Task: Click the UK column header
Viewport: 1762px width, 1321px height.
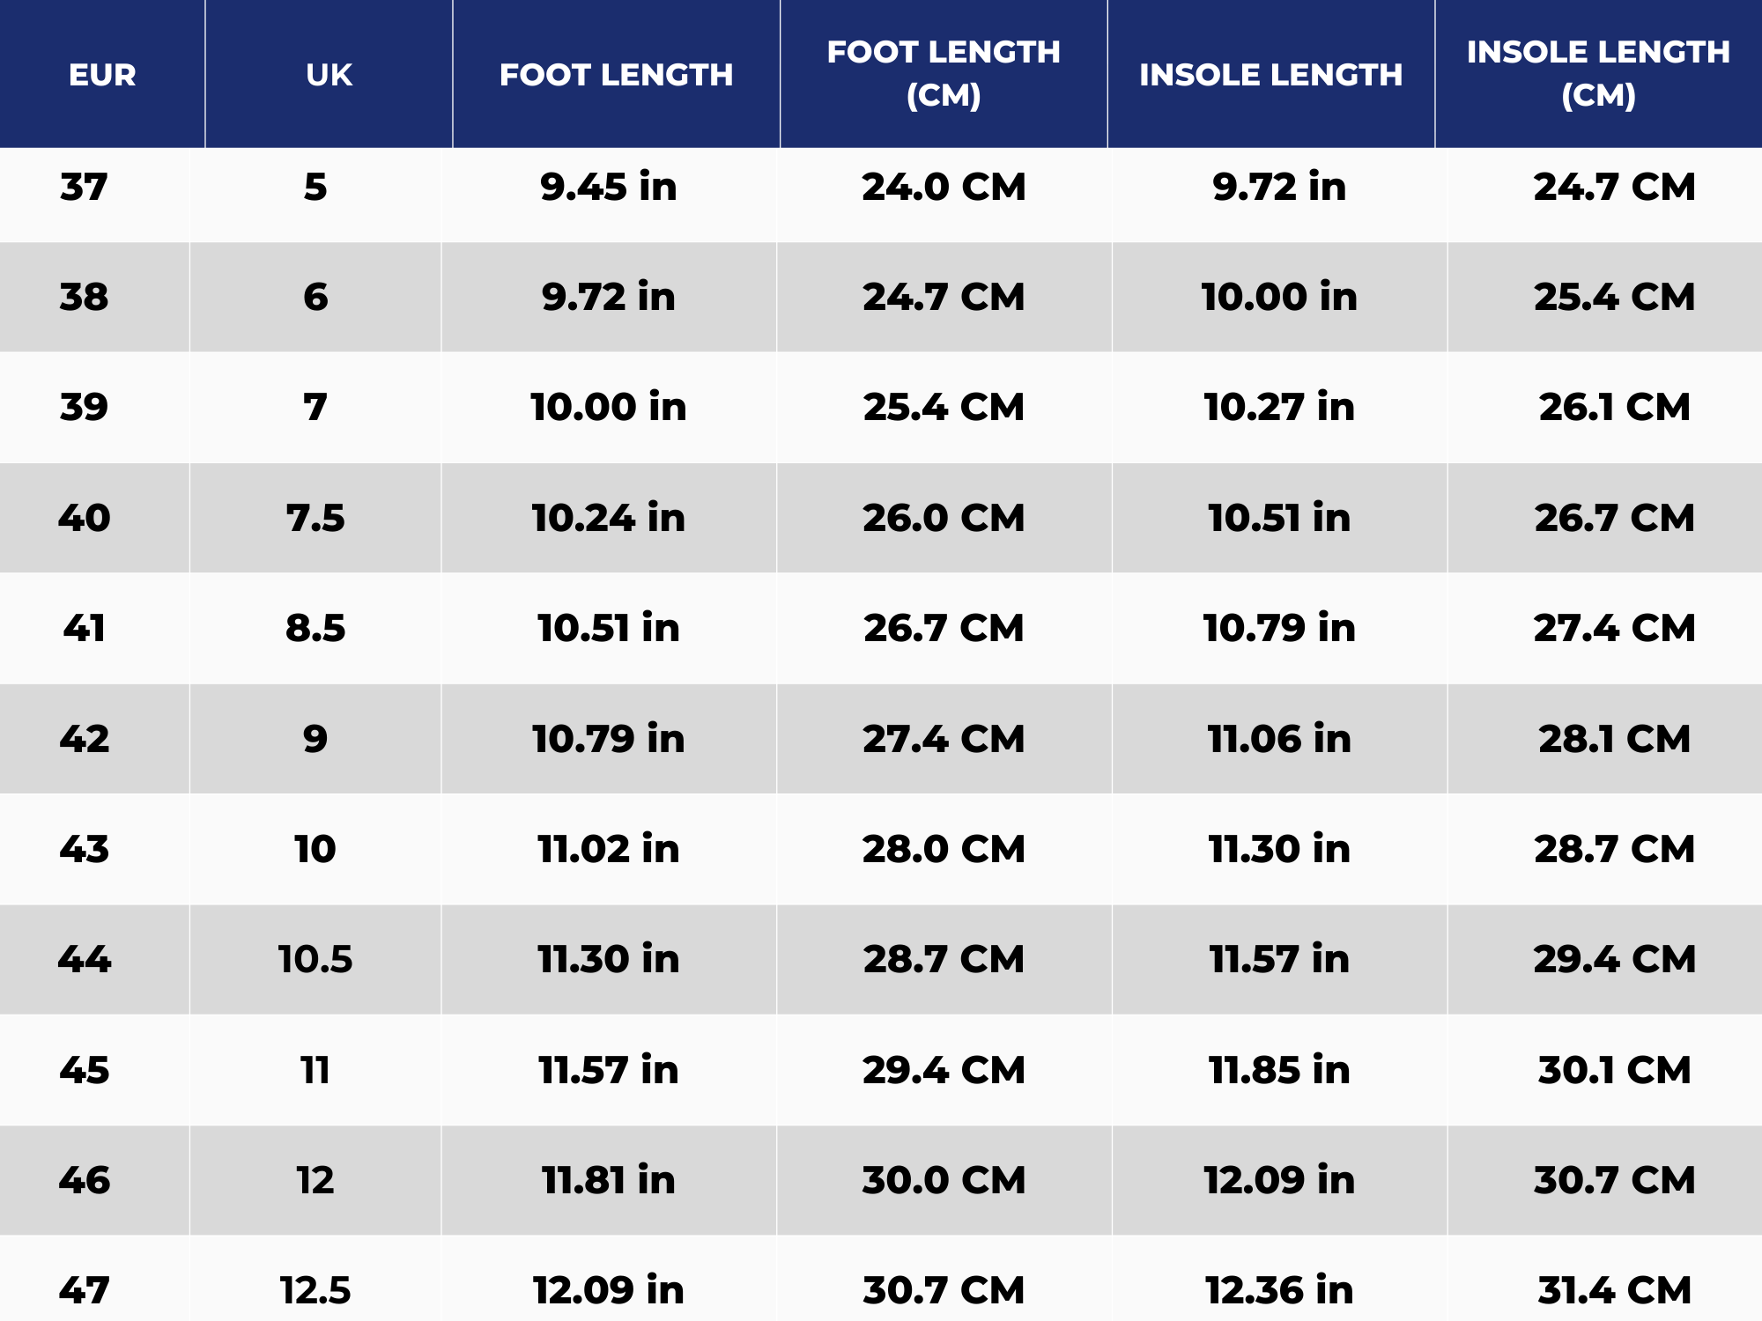Action: pyautogui.click(x=329, y=75)
